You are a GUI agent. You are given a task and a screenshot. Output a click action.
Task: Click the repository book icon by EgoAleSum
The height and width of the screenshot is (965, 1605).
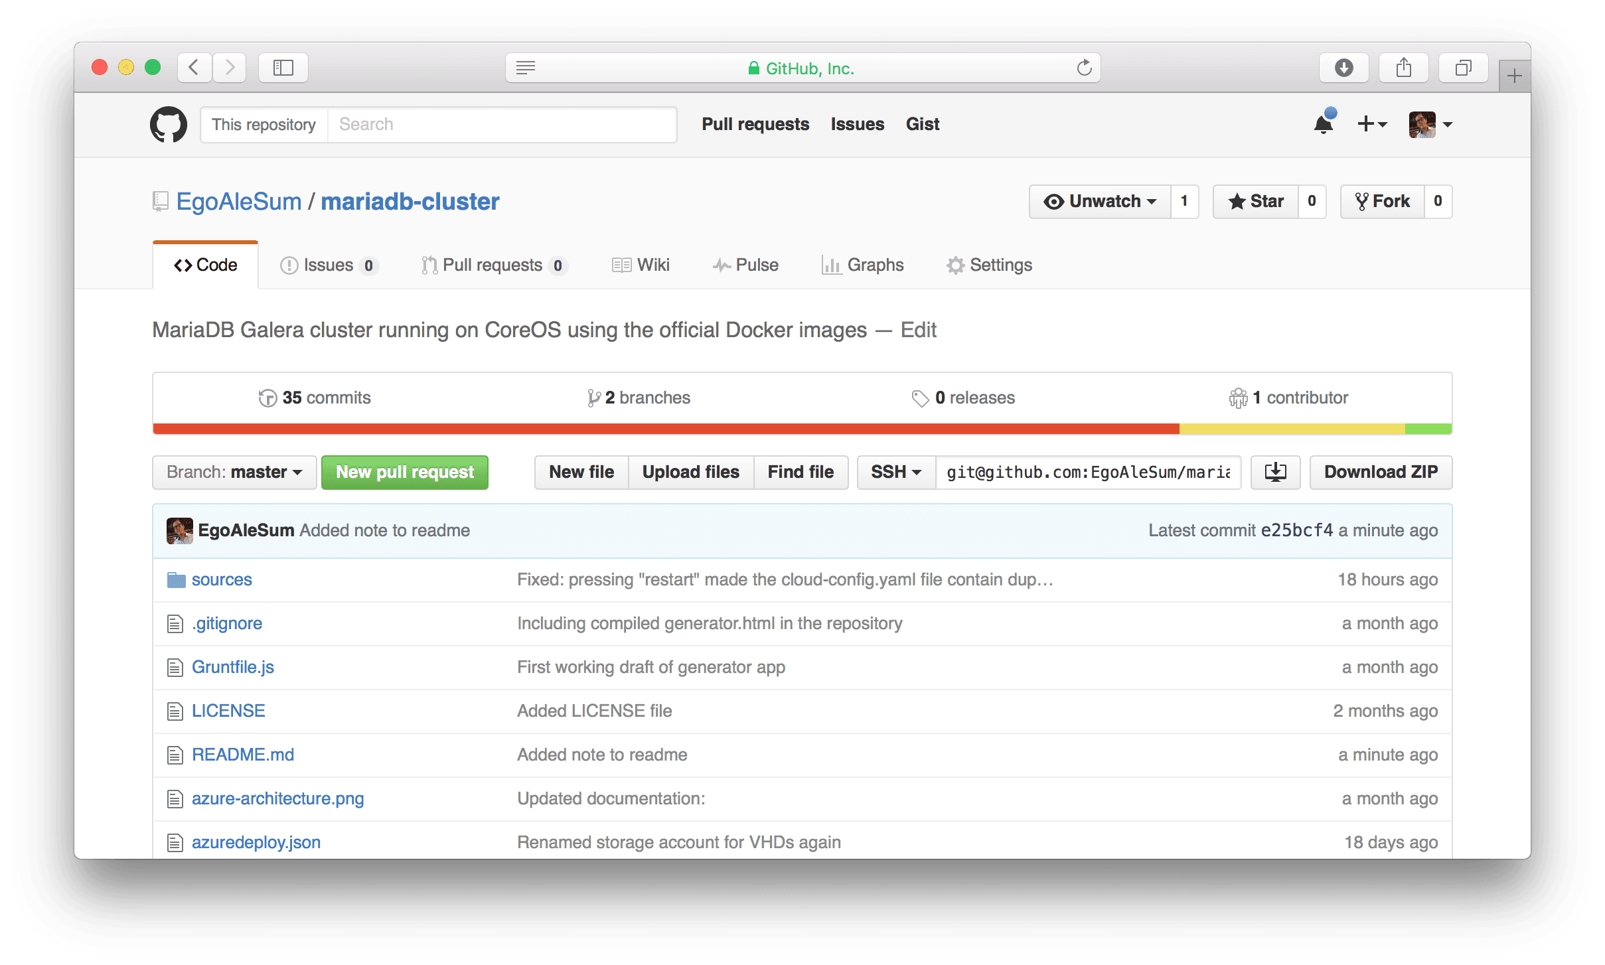tap(160, 202)
